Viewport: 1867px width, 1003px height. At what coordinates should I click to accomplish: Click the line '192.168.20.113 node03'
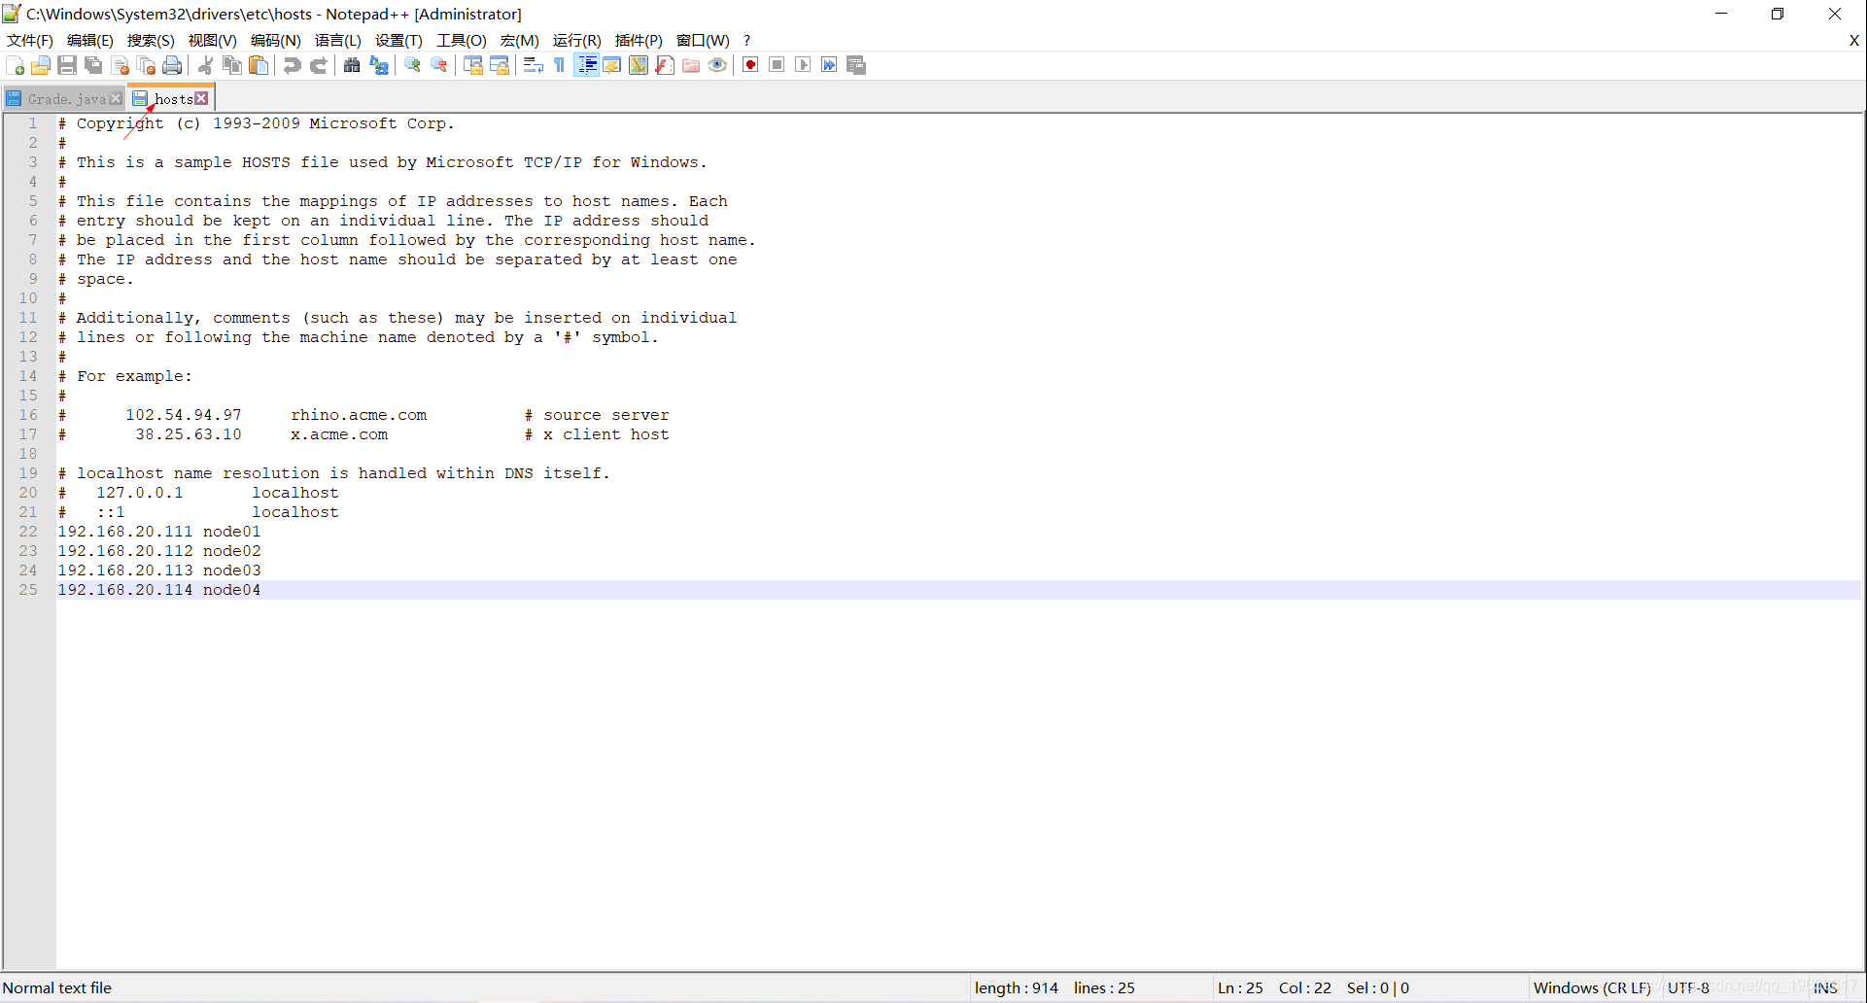[x=159, y=571]
